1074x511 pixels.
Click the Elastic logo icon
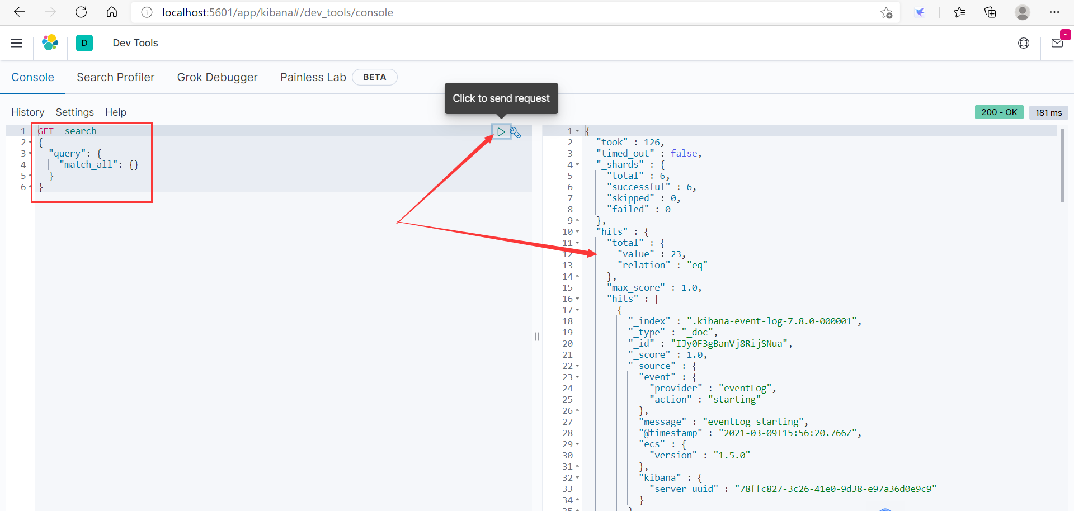pyautogui.click(x=50, y=43)
